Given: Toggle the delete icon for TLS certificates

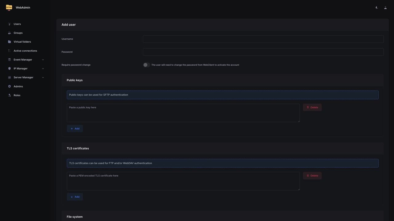Looking at the screenshot, I should click(x=312, y=175).
